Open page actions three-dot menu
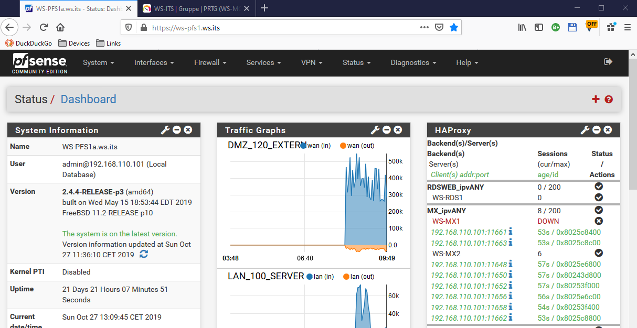The height and width of the screenshot is (328, 637). coord(424,28)
